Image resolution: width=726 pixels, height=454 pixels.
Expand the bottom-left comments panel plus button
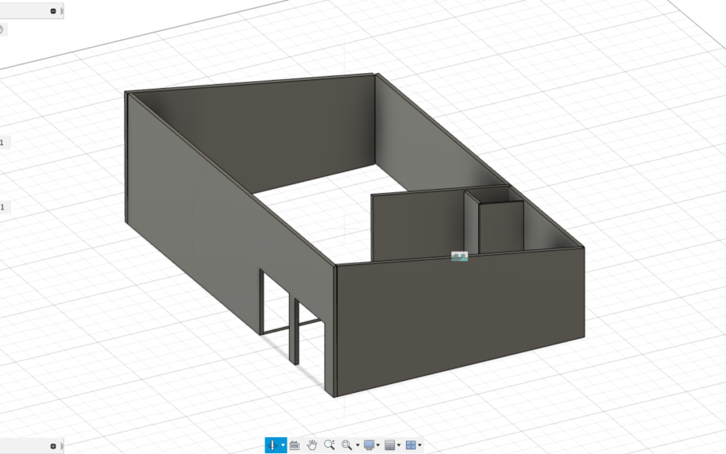click(x=52, y=446)
